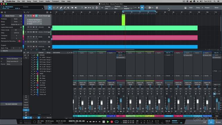Open the Track menu
Screen dimensions: 222x125
pyautogui.click(x=35, y=1)
